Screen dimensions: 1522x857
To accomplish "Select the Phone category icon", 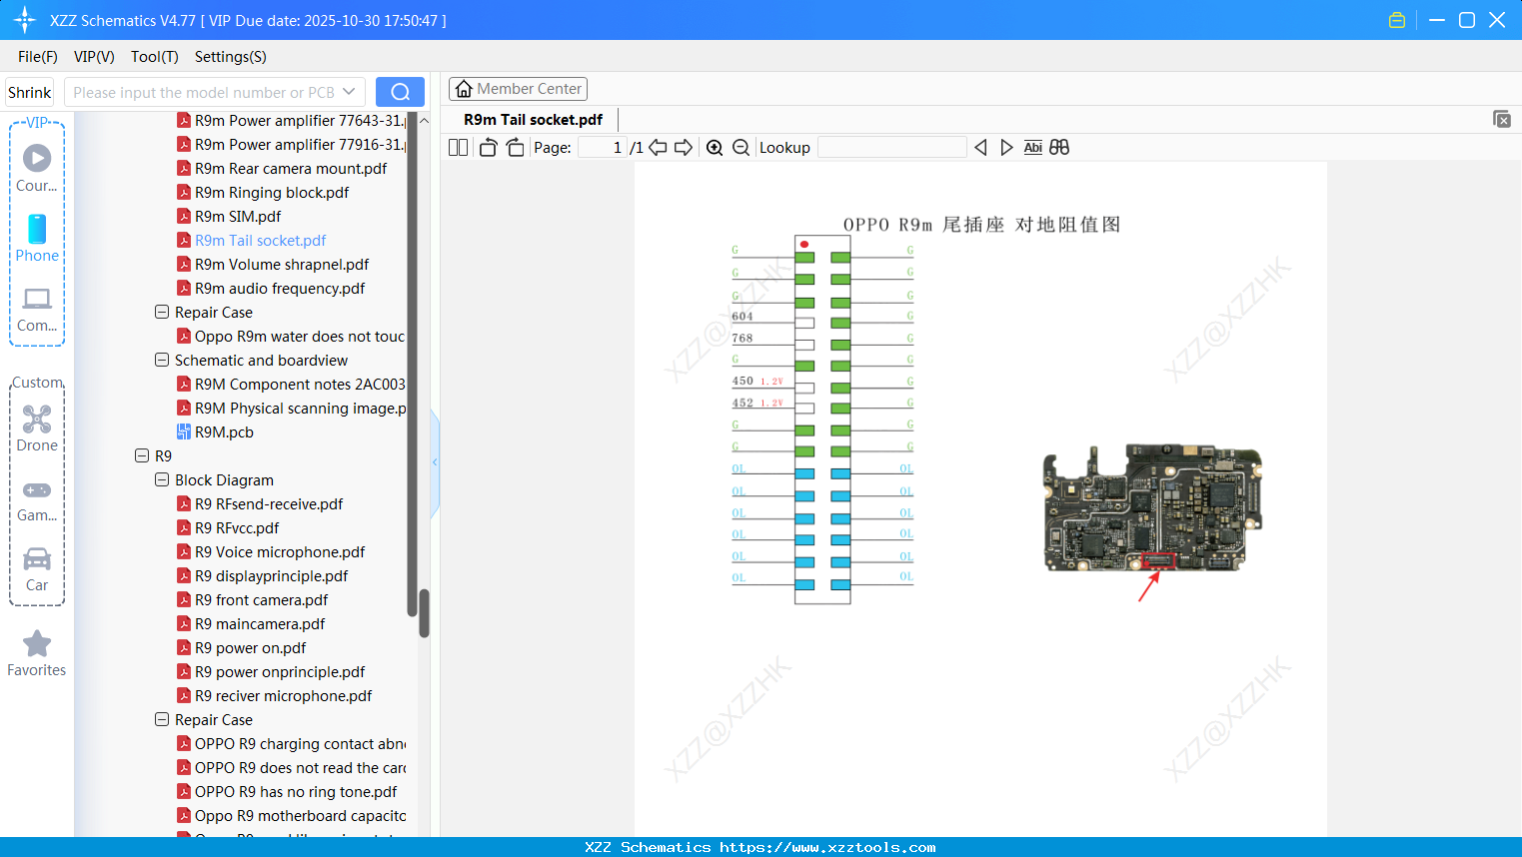I will point(37,238).
